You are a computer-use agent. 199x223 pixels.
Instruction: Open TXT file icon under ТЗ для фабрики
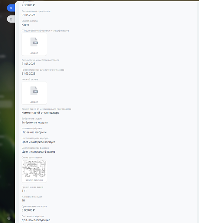(x=35, y=42)
